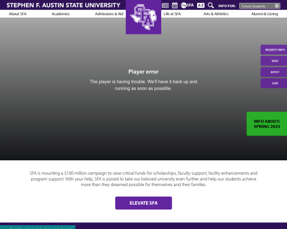This screenshot has width=287, height=229.
Task: Open the Alumni & Giving menu
Action: click(x=265, y=14)
